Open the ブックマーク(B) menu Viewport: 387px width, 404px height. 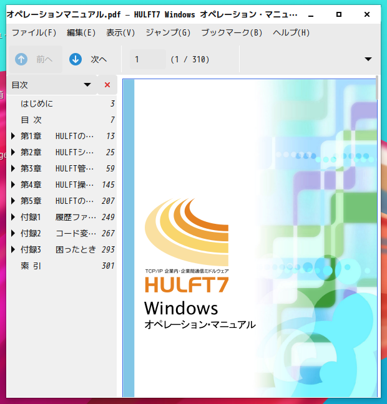232,32
